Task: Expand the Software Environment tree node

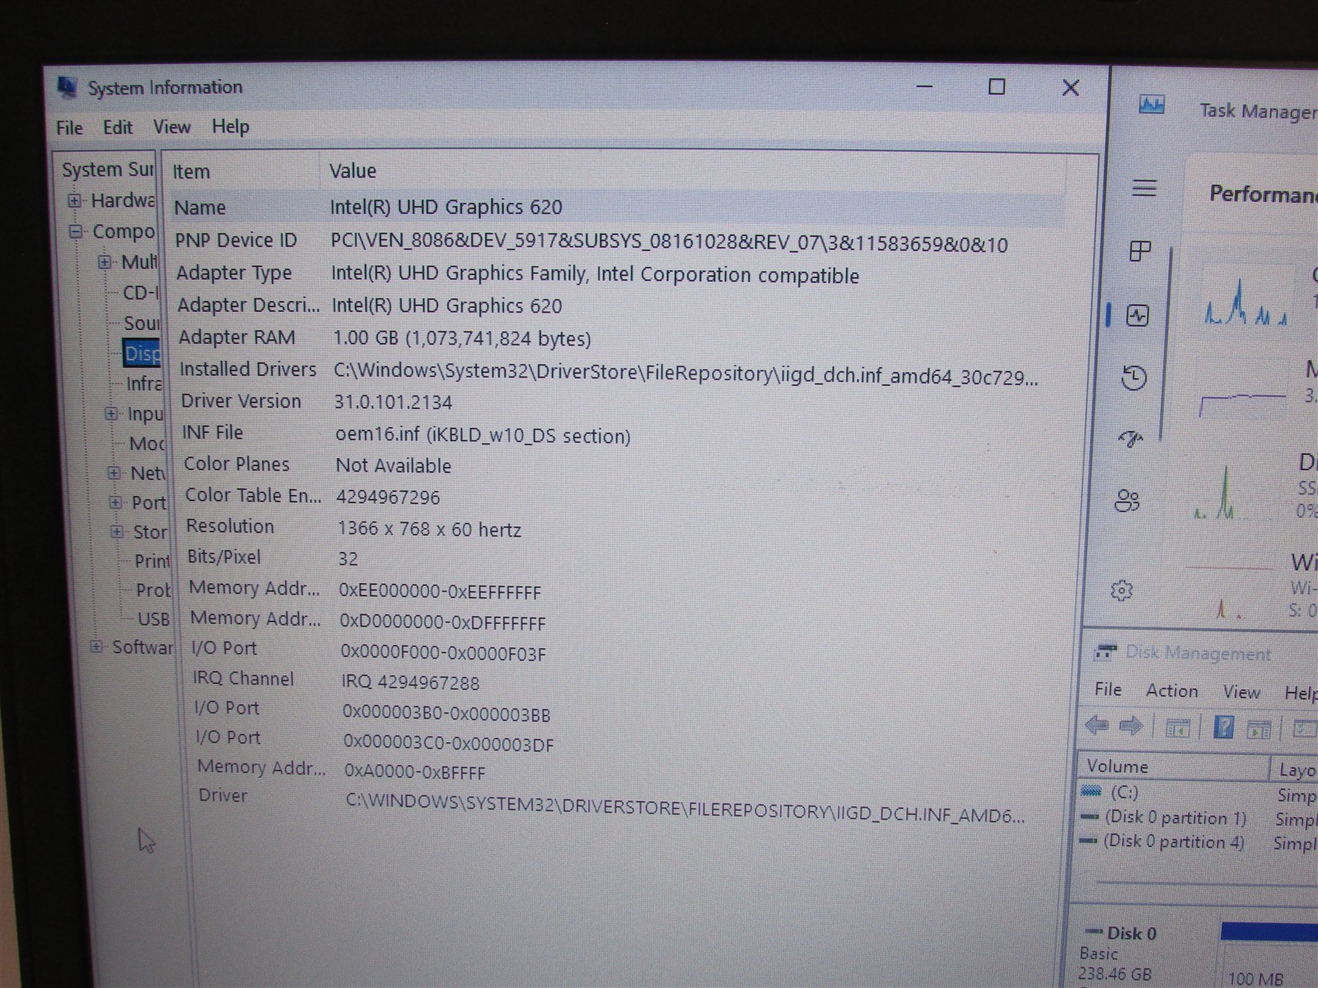Action: (96, 647)
